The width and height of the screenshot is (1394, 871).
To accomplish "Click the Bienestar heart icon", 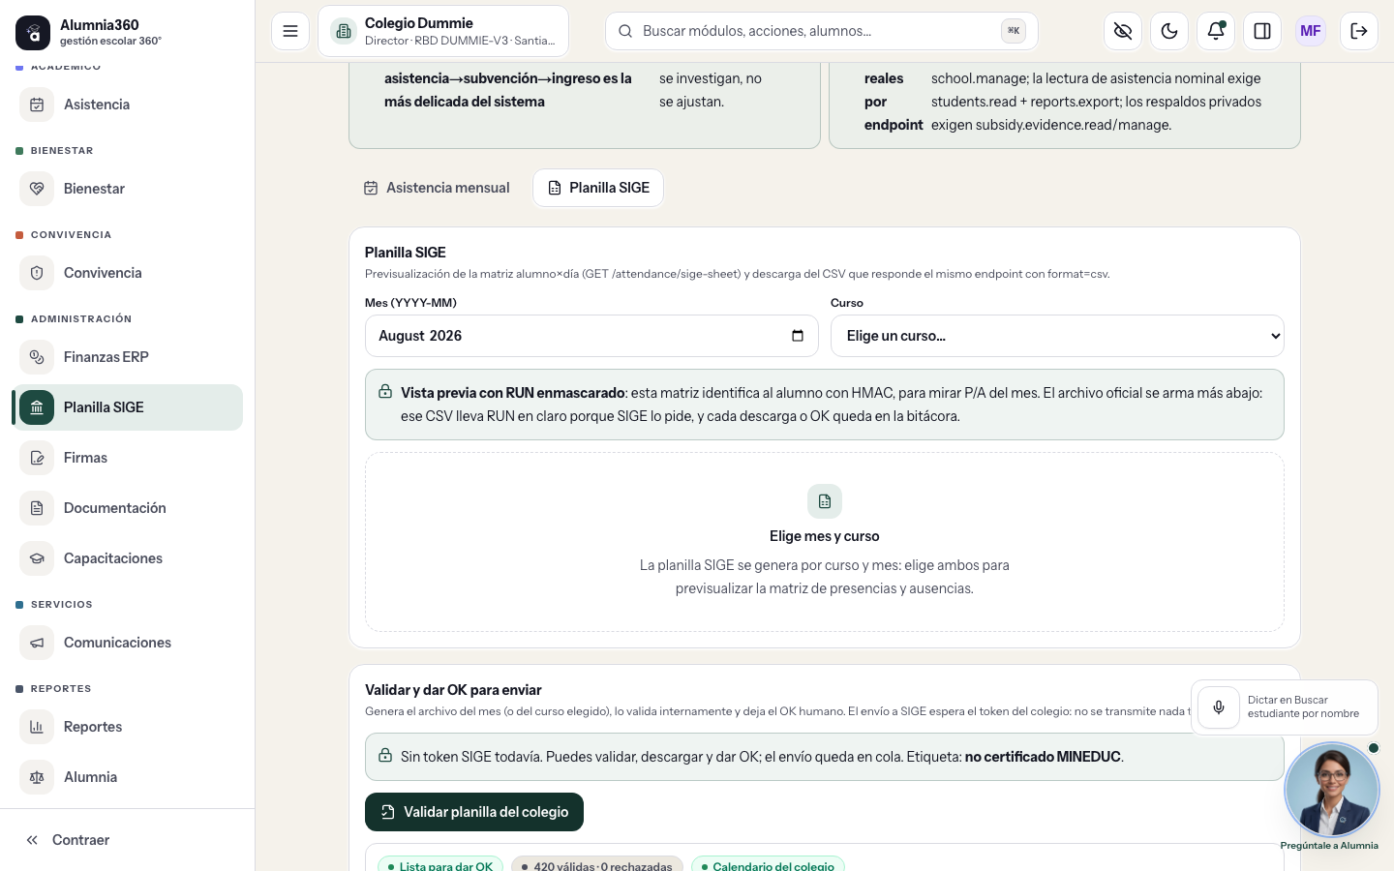I will (37, 189).
